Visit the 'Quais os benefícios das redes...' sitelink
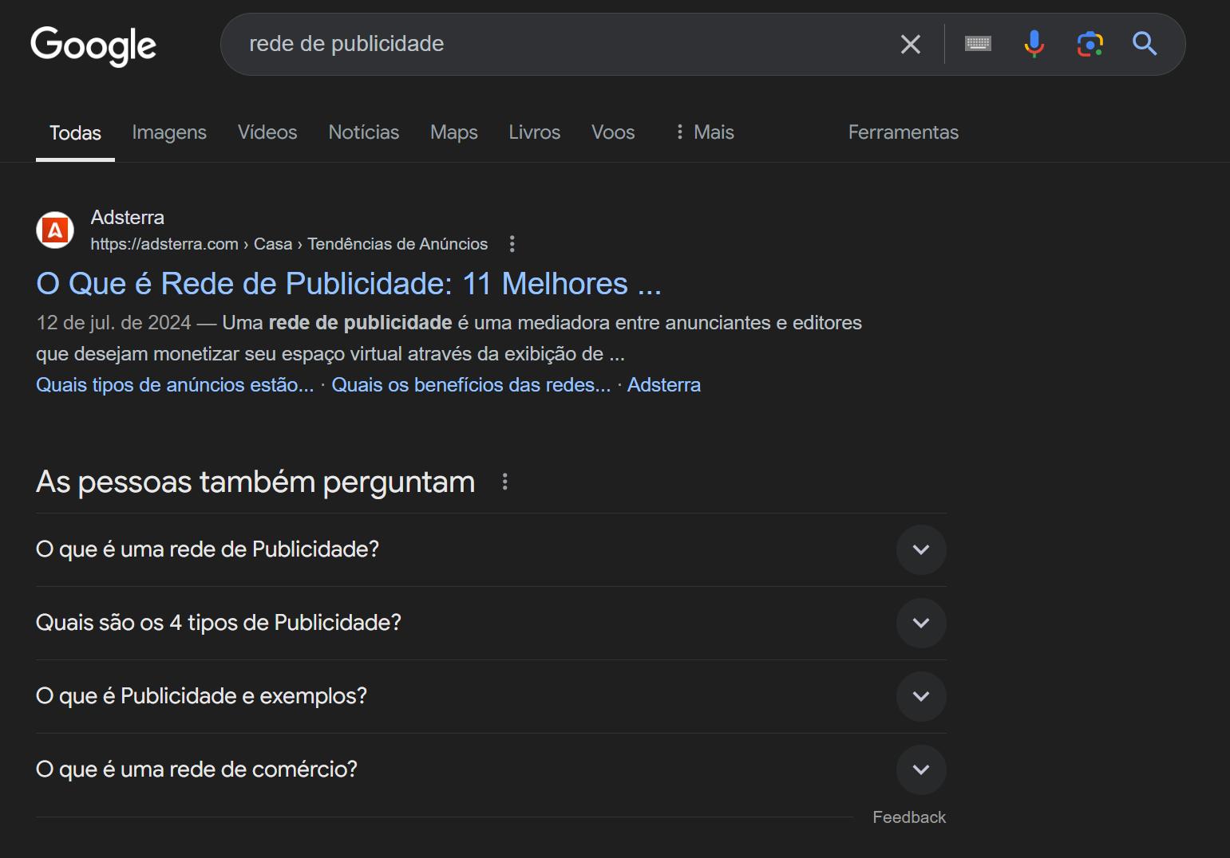Screen dimensions: 1230x858 [x=471, y=384]
